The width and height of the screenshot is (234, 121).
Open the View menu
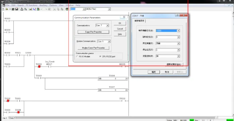click(x=61, y=5)
